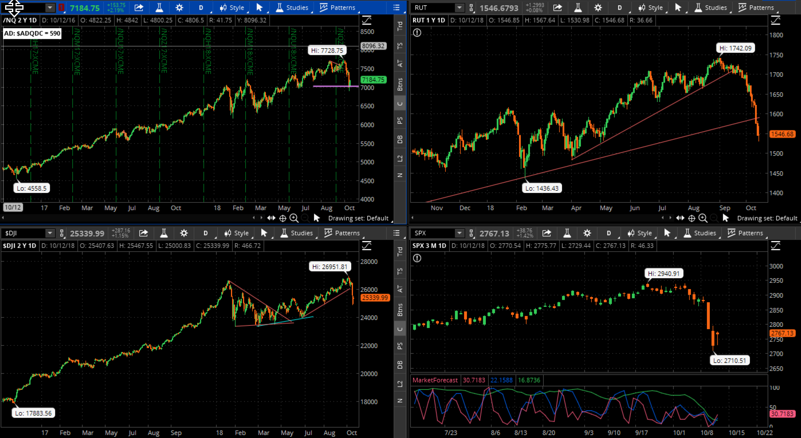Click the share icon in /NQ chart toolbar
This screenshot has width=801, height=438.
(x=139, y=8)
